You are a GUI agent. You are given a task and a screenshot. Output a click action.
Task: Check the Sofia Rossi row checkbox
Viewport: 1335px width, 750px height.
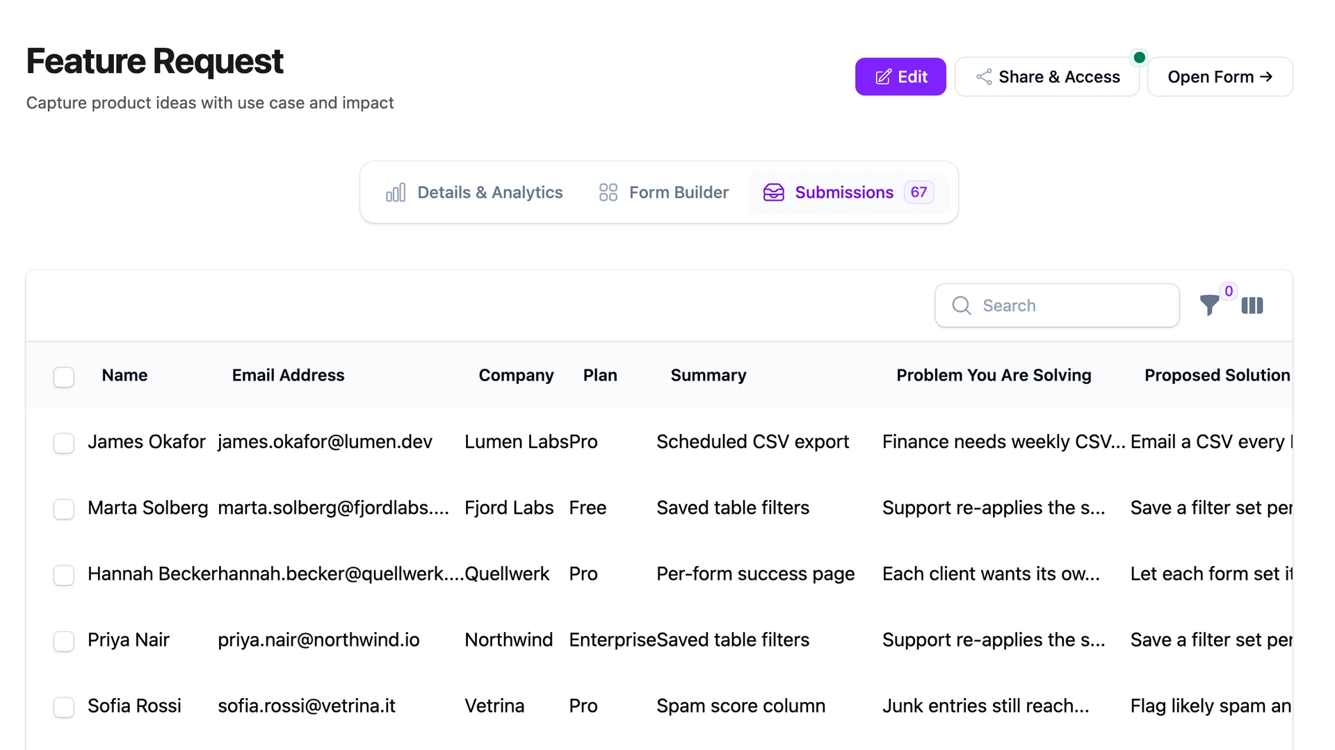[x=64, y=707]
